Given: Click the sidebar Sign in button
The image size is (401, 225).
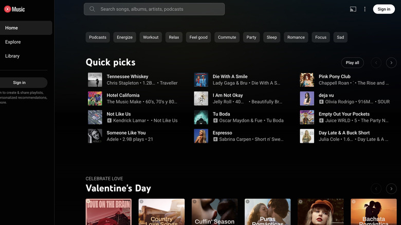Looking at the screenshot, I should [x=20, y=82].
